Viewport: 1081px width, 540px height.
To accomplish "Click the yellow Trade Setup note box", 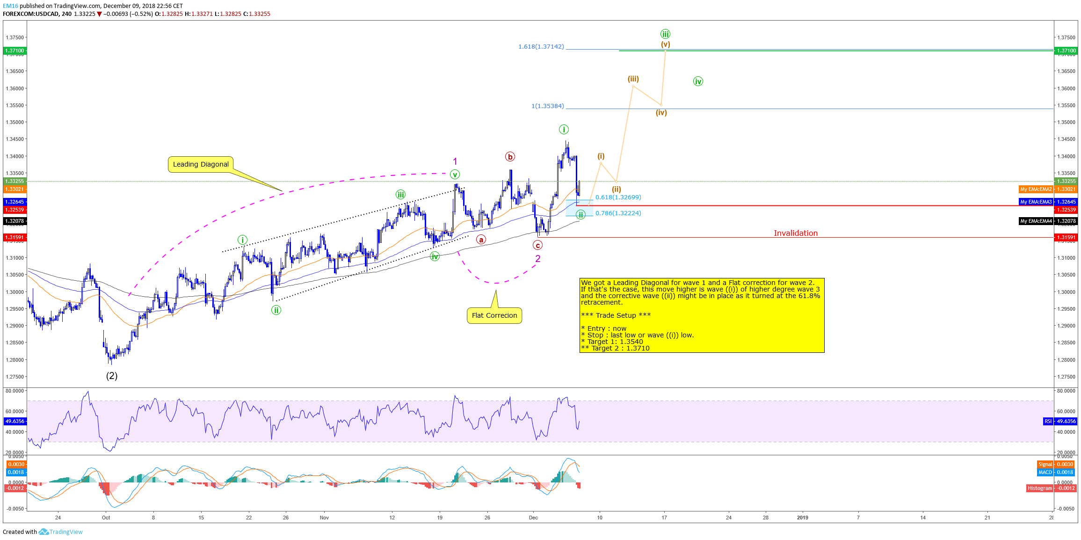I will (702, 315).
